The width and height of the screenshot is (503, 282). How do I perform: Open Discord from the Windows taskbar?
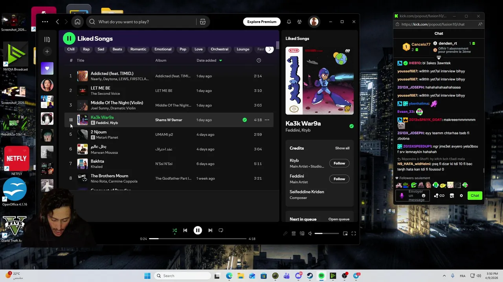click(299, 276)
